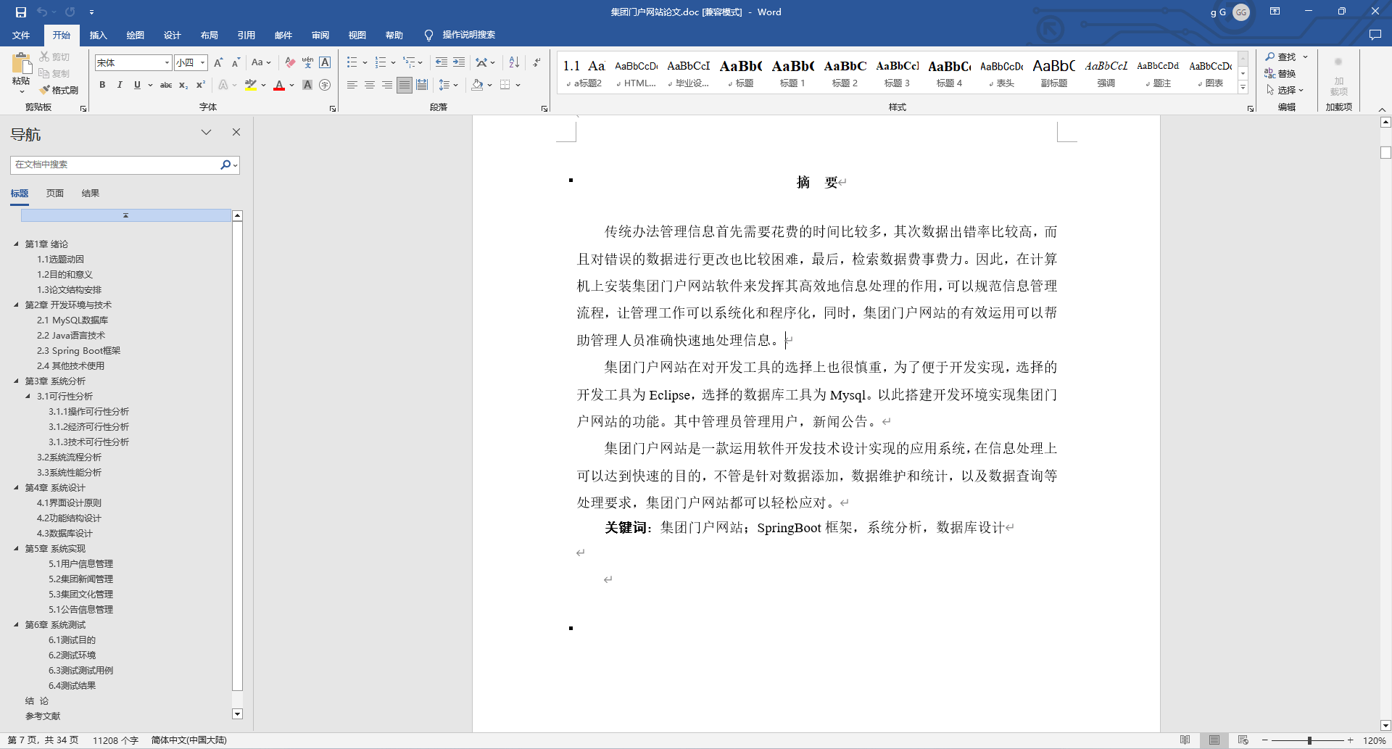Close the navigation pane

[236, 132]
